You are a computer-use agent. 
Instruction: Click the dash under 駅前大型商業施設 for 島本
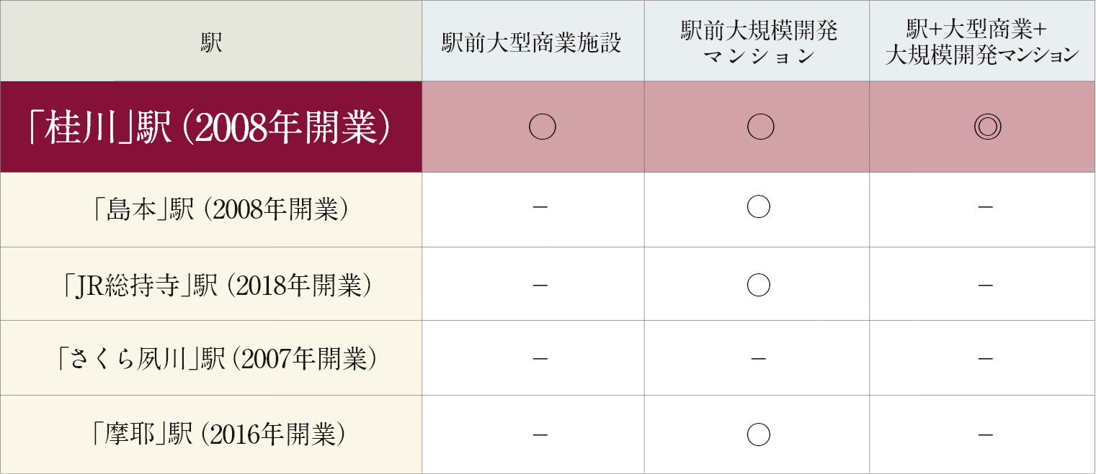click(540, 208)
